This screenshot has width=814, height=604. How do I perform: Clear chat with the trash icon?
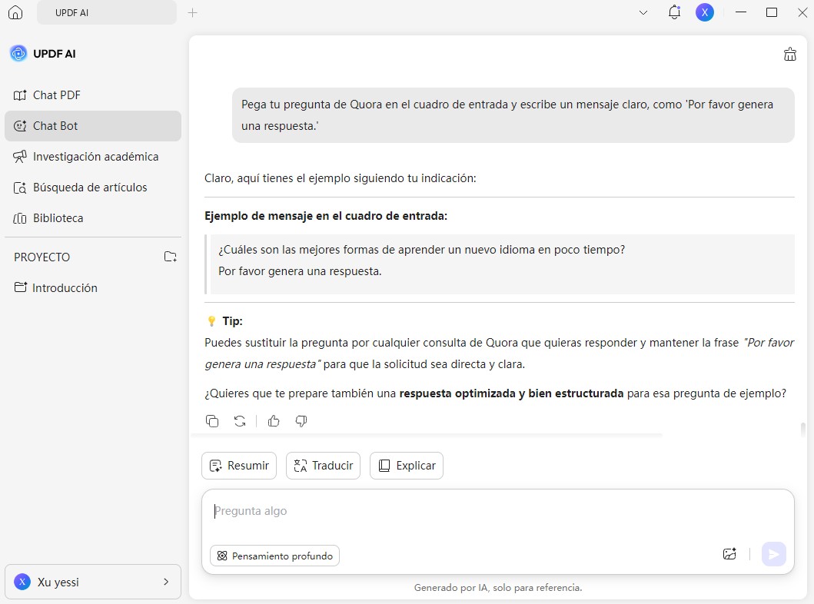[x=789, y=54]
